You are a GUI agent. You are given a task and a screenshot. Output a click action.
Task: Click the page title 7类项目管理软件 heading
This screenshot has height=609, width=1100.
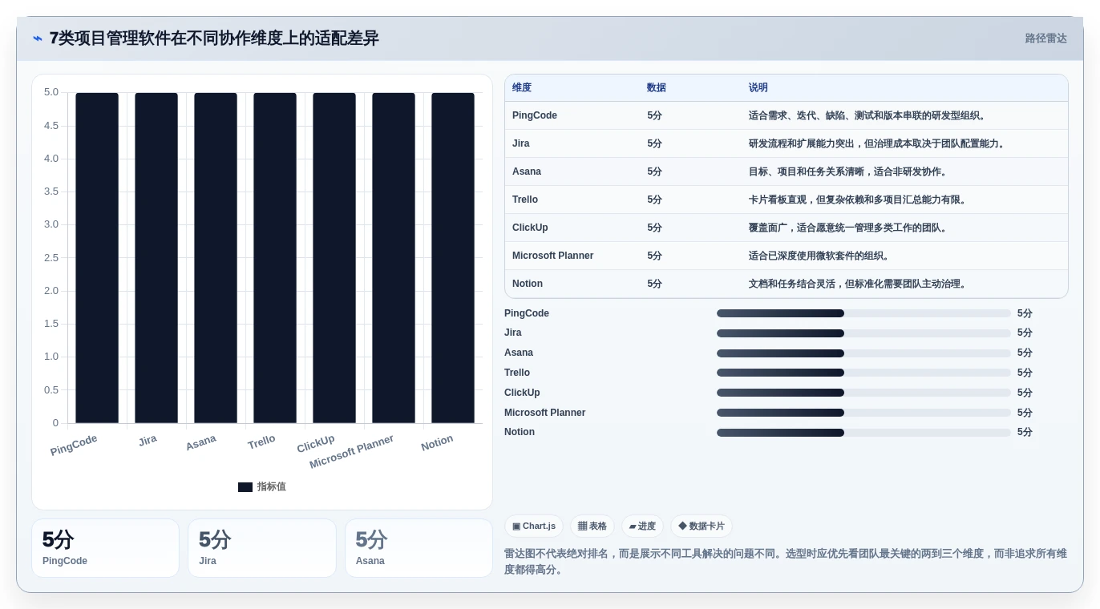pyautogui.click(x=214, y=38)
